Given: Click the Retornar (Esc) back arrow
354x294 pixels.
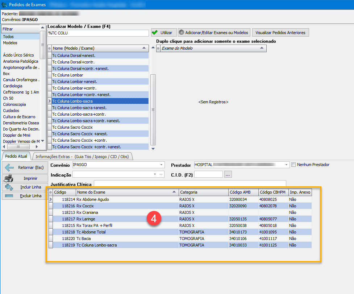Looking at the screenshot, I should [25, 167].
